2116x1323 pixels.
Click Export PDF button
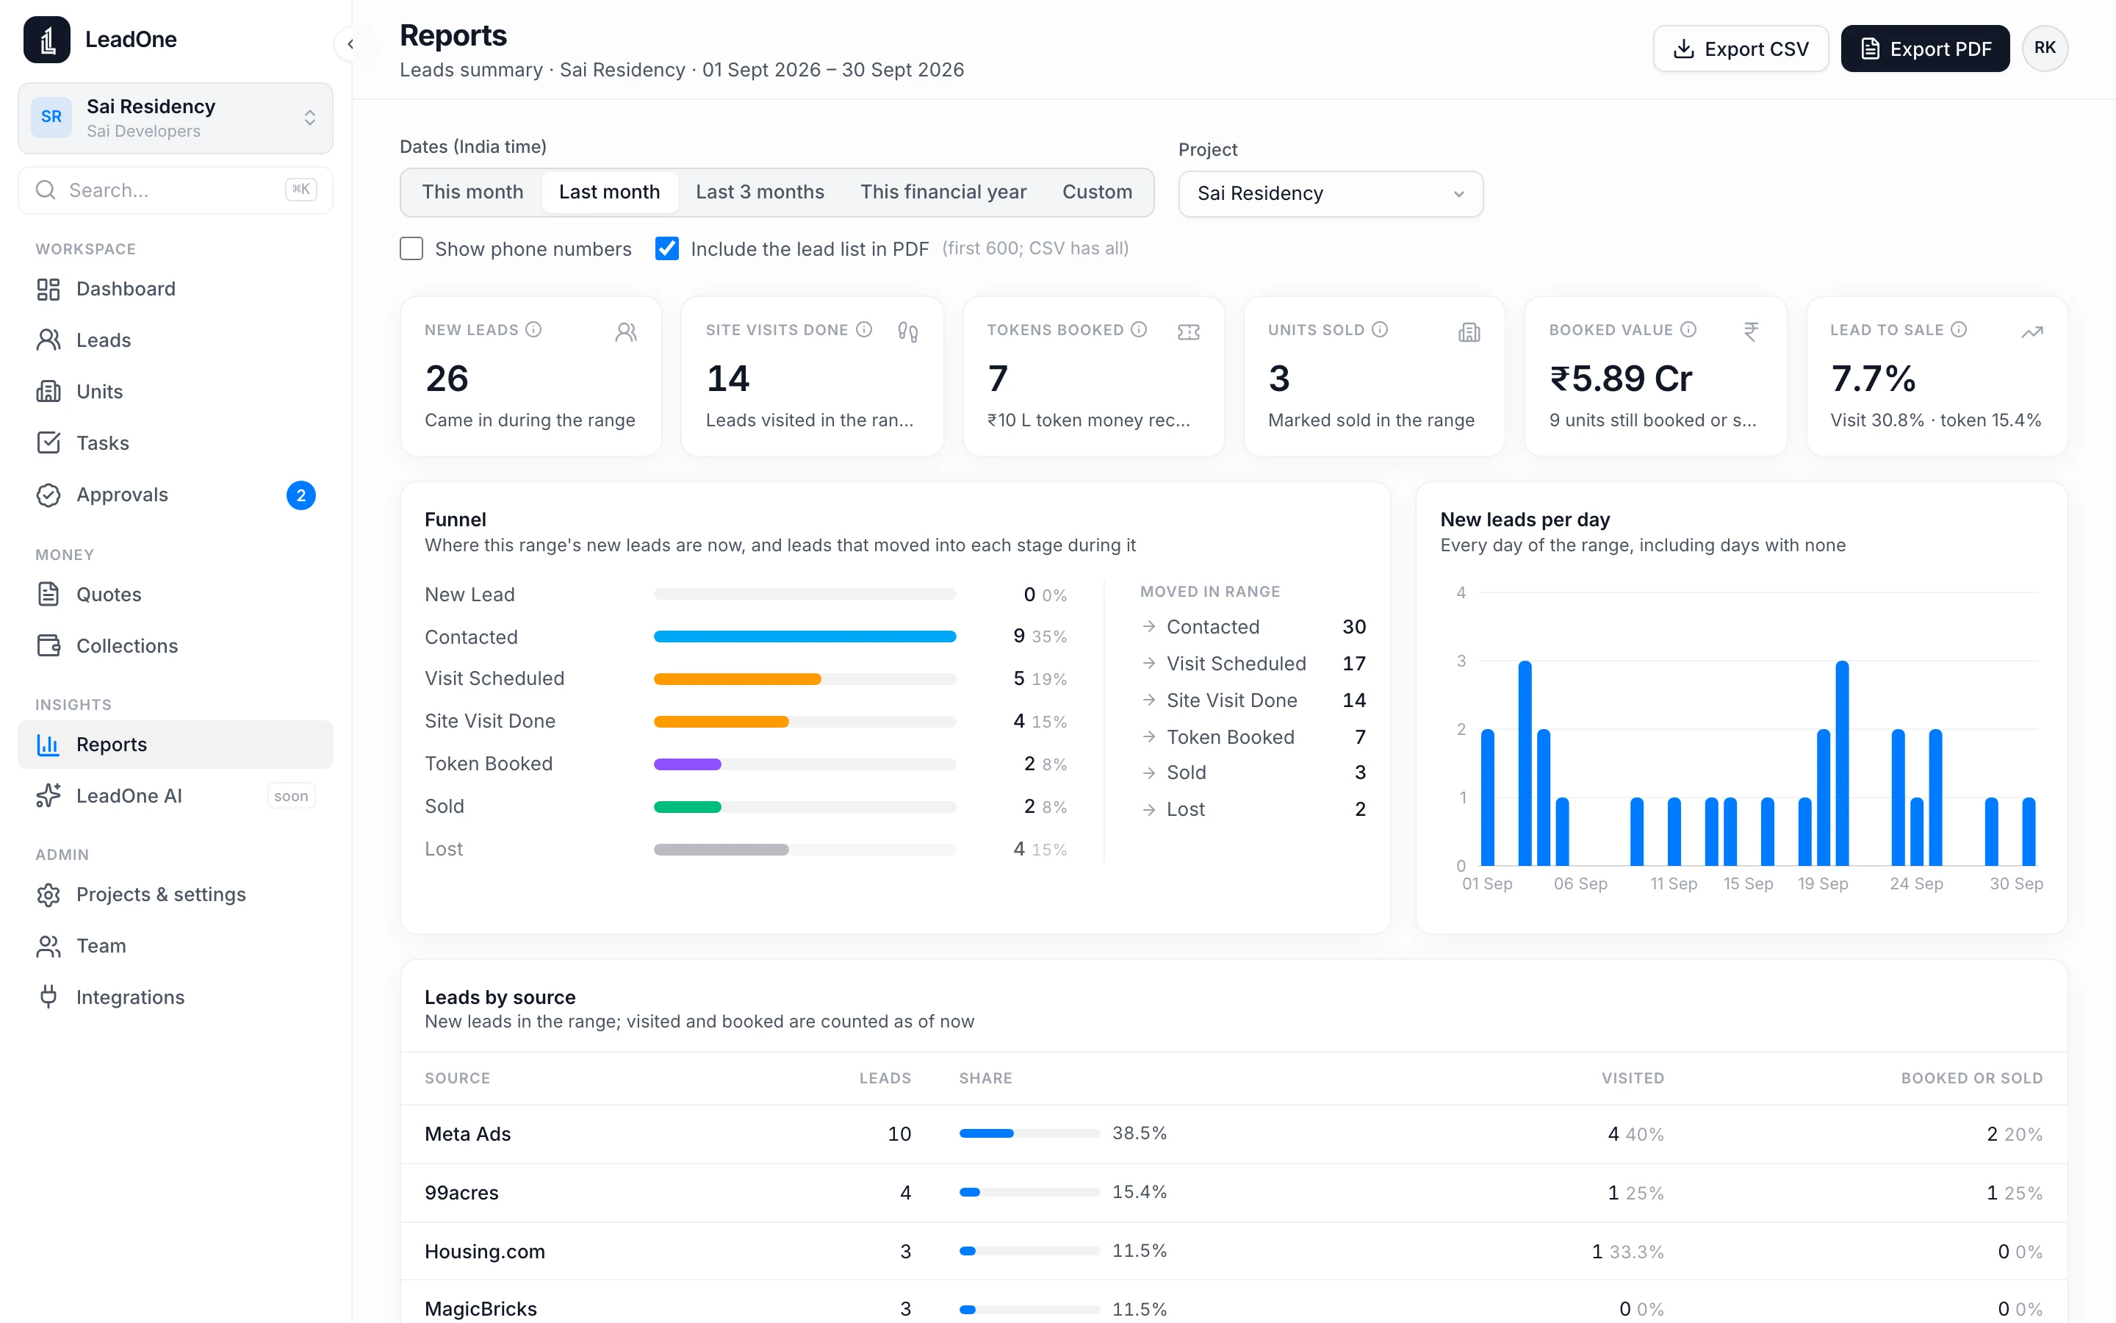(1924, 49)
